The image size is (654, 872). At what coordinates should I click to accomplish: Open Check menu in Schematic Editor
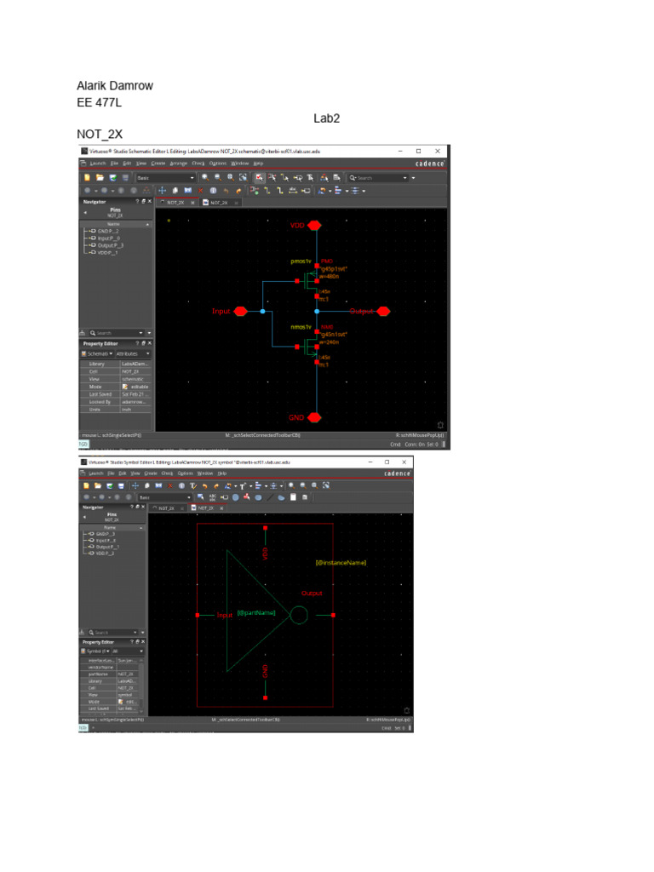coord(198,163)
